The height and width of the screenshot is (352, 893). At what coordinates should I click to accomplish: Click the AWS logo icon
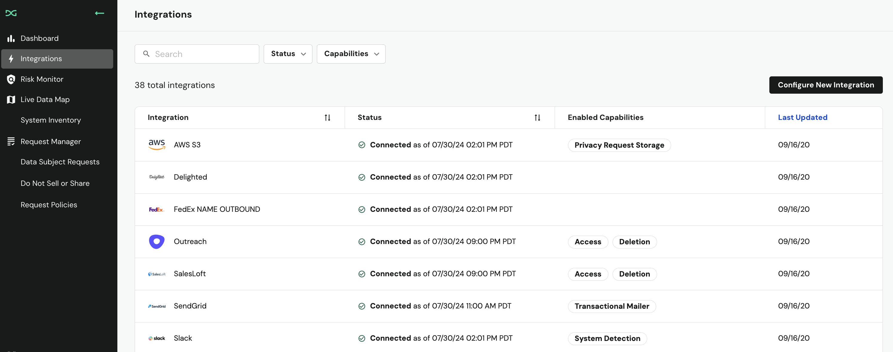point(157,145)
